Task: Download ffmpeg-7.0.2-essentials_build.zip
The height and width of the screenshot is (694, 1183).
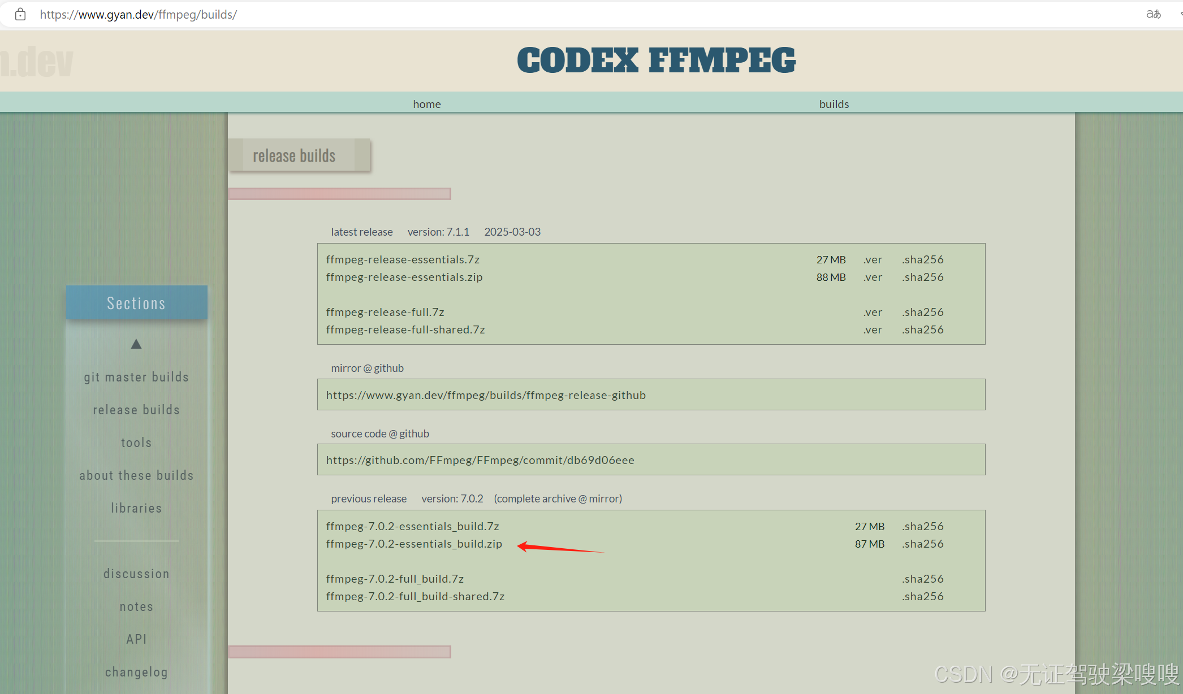Action: coord(414,544)
